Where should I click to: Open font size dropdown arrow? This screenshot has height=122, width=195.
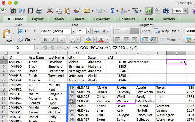[88, 31]
